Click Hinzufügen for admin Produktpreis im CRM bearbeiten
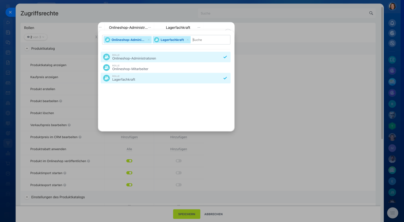This screenshot has width=404, height=222. 129,137
